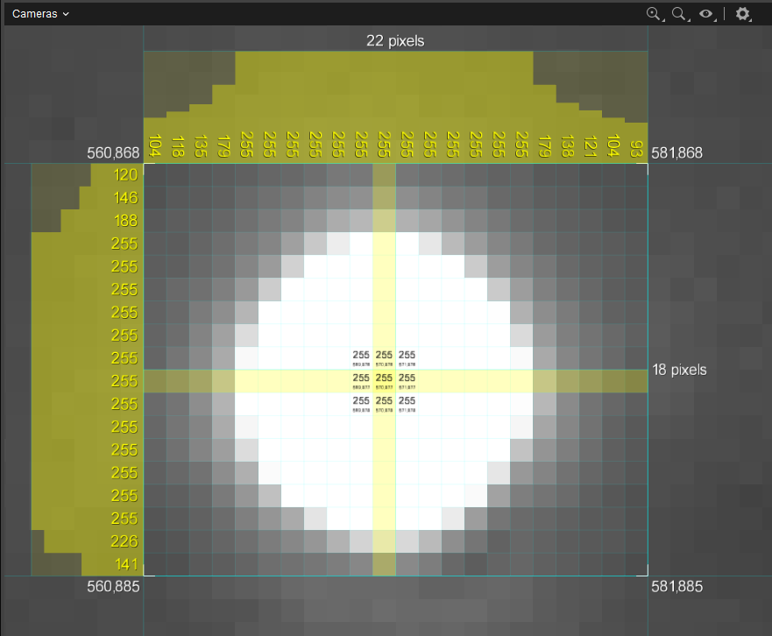Screen dimensions: 772x636
Task: Select the top-left corner label 560,868
Action: [113, 153]
